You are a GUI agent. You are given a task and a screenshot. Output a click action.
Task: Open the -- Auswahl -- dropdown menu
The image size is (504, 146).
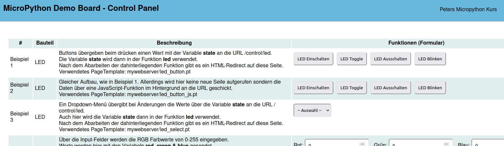(x=312, y=111)
